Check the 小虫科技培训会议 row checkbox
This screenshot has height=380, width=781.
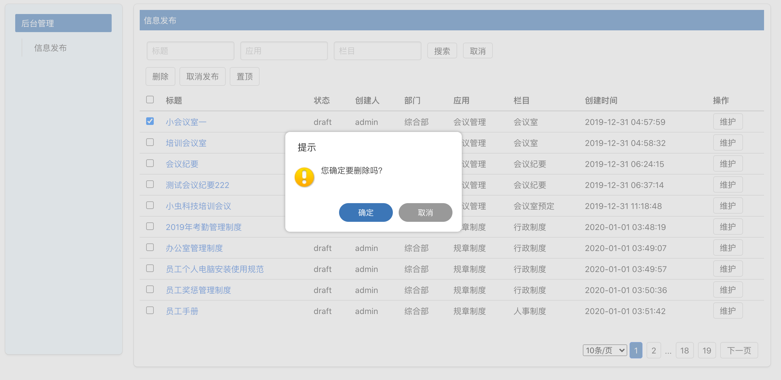click(150, 205)
